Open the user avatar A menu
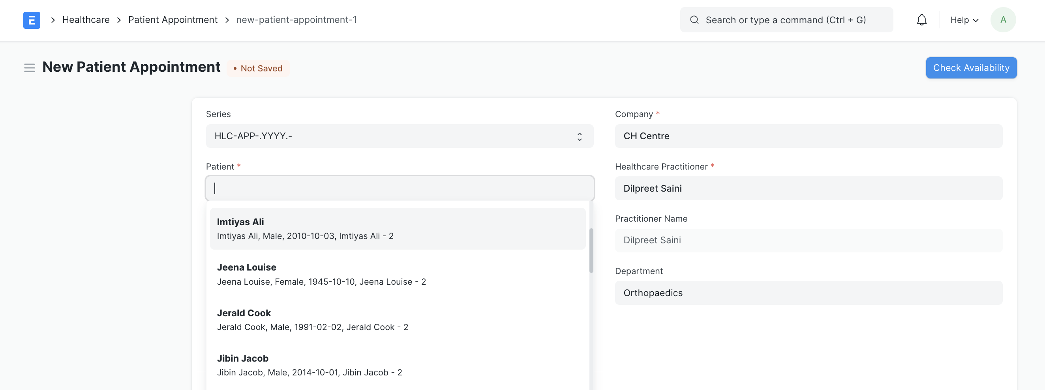This screenshot has width=1045, height=390. pos(1003,20)
